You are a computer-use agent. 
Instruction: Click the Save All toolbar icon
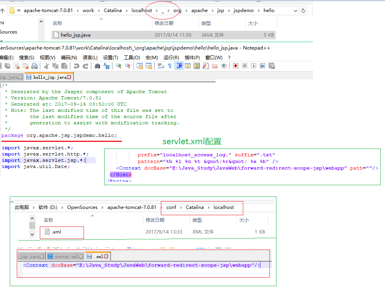click(7, 66)
